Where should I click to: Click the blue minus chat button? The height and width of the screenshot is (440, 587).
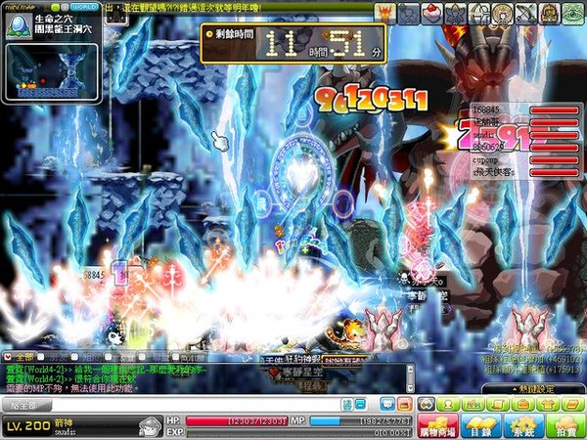click(x=360, y=405)
